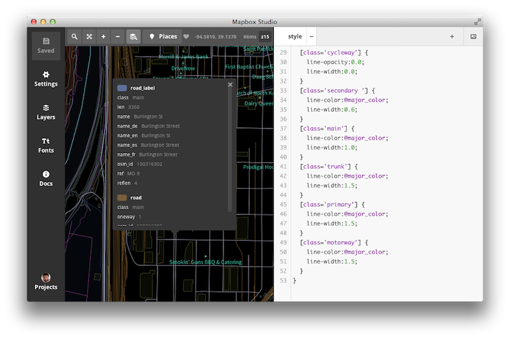This screenshot has height=339, width=510.
Task: Add a new stylesheet tab with plus
Action: 452,37
